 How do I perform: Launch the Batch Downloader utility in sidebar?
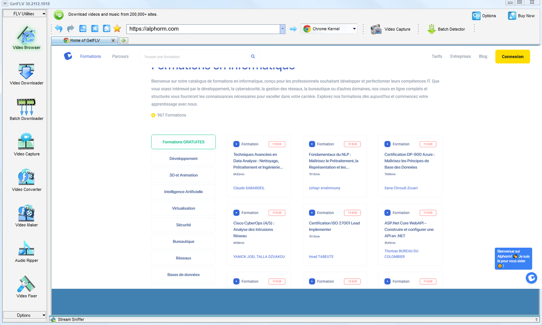coord(27,109)
